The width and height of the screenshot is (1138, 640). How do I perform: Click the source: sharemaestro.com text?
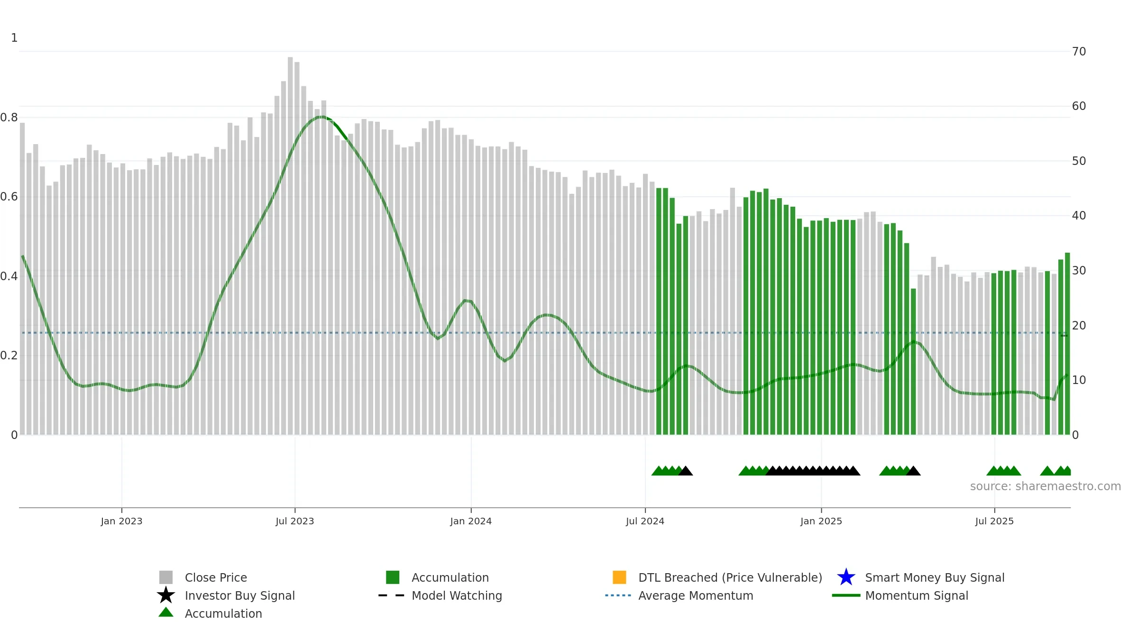coord(1046,486)
